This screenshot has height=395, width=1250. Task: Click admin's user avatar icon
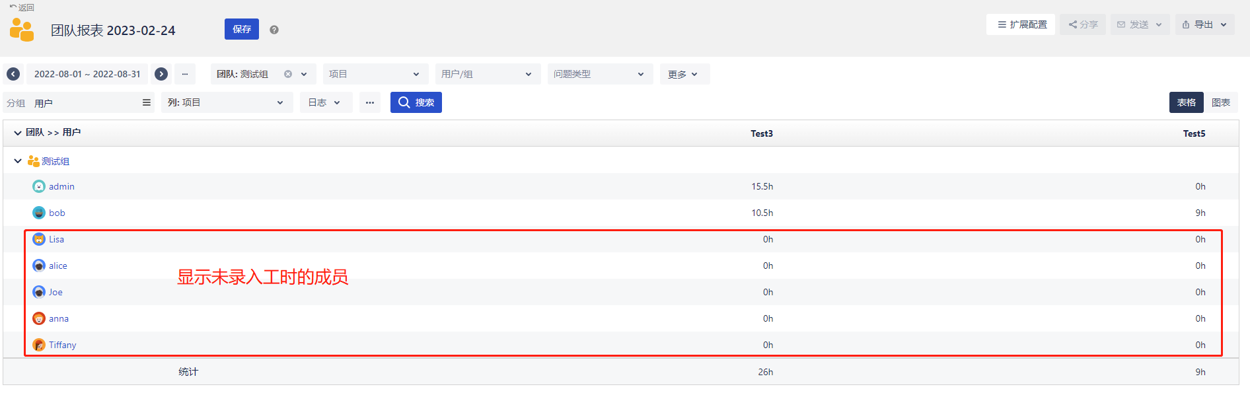click(x=39, y=186)
